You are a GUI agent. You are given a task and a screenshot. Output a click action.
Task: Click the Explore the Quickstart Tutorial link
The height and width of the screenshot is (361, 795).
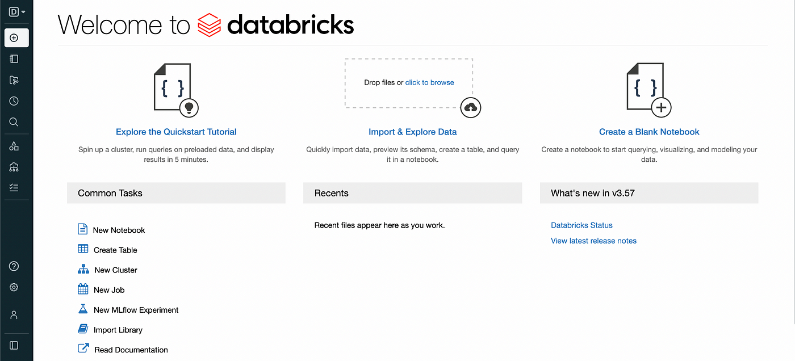176,132
